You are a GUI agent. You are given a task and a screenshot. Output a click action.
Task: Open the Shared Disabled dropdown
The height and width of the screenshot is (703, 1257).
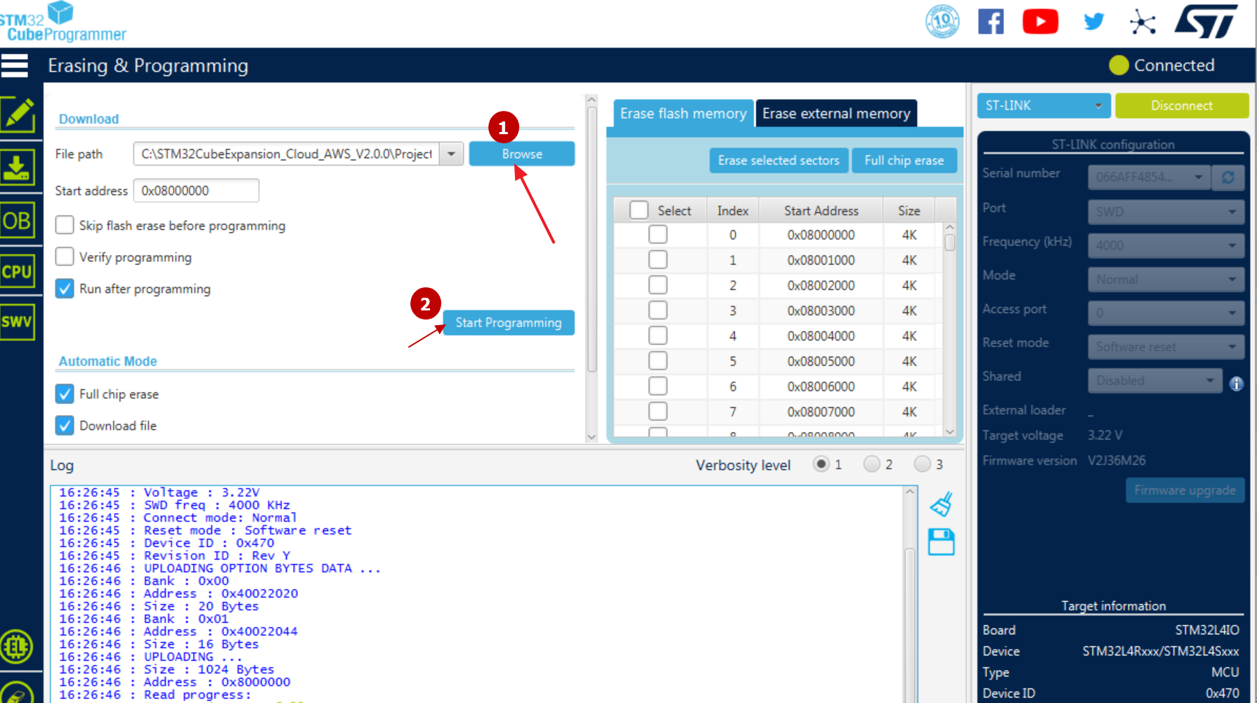[x=1155, y=380]
